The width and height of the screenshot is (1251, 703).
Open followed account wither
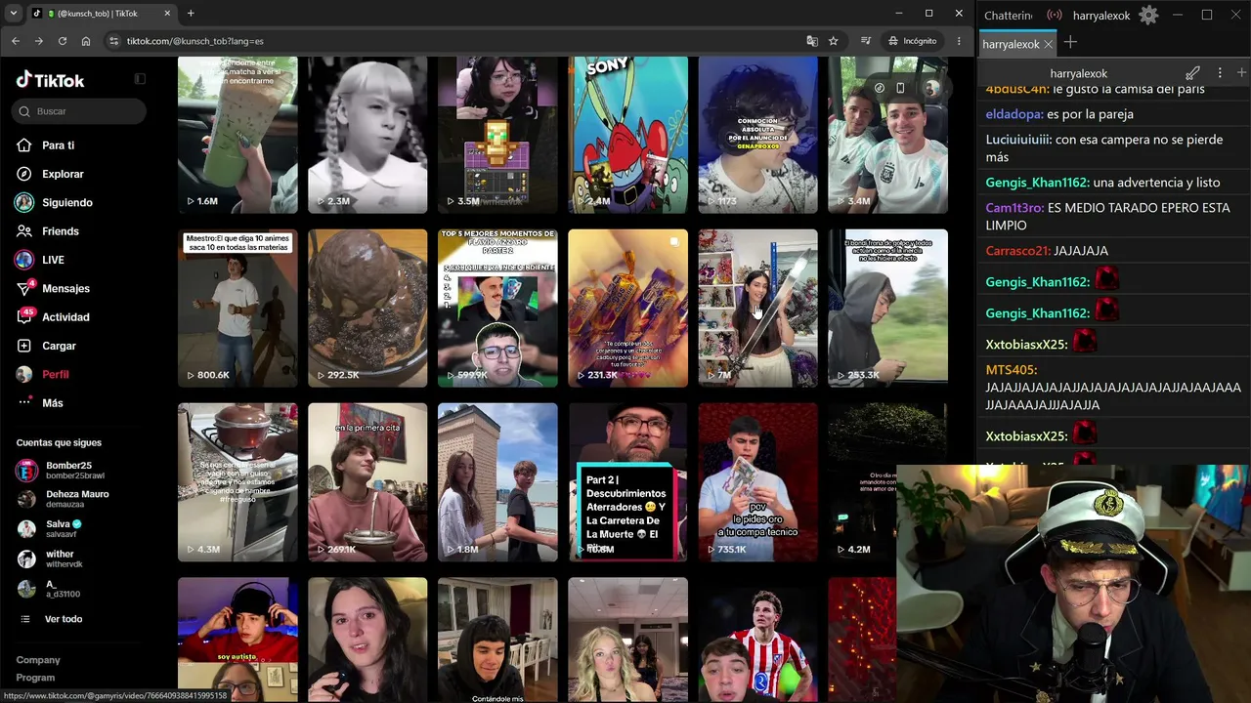coord(60,558)
